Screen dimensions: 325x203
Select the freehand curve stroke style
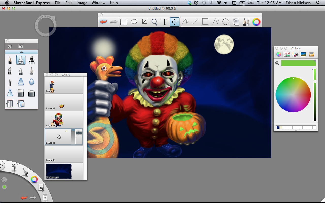point(185,22)
